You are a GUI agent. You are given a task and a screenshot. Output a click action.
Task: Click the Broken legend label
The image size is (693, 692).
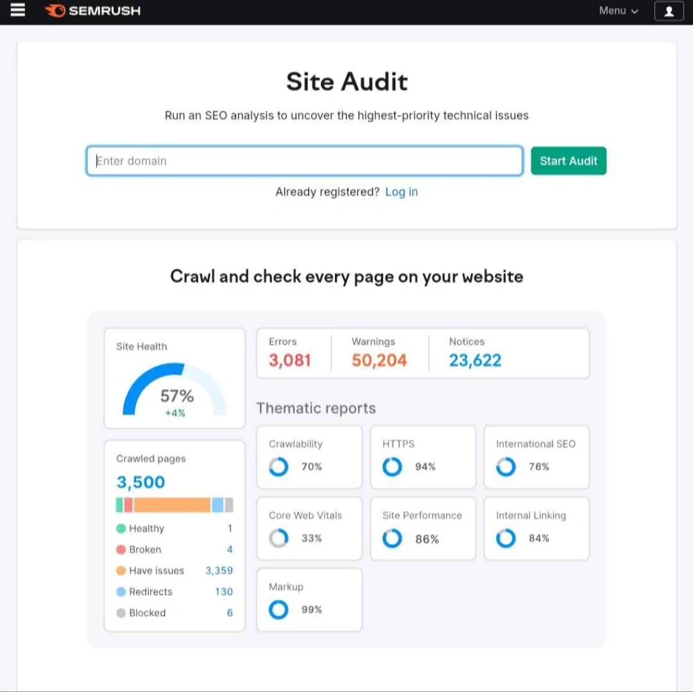click(145, 550)
